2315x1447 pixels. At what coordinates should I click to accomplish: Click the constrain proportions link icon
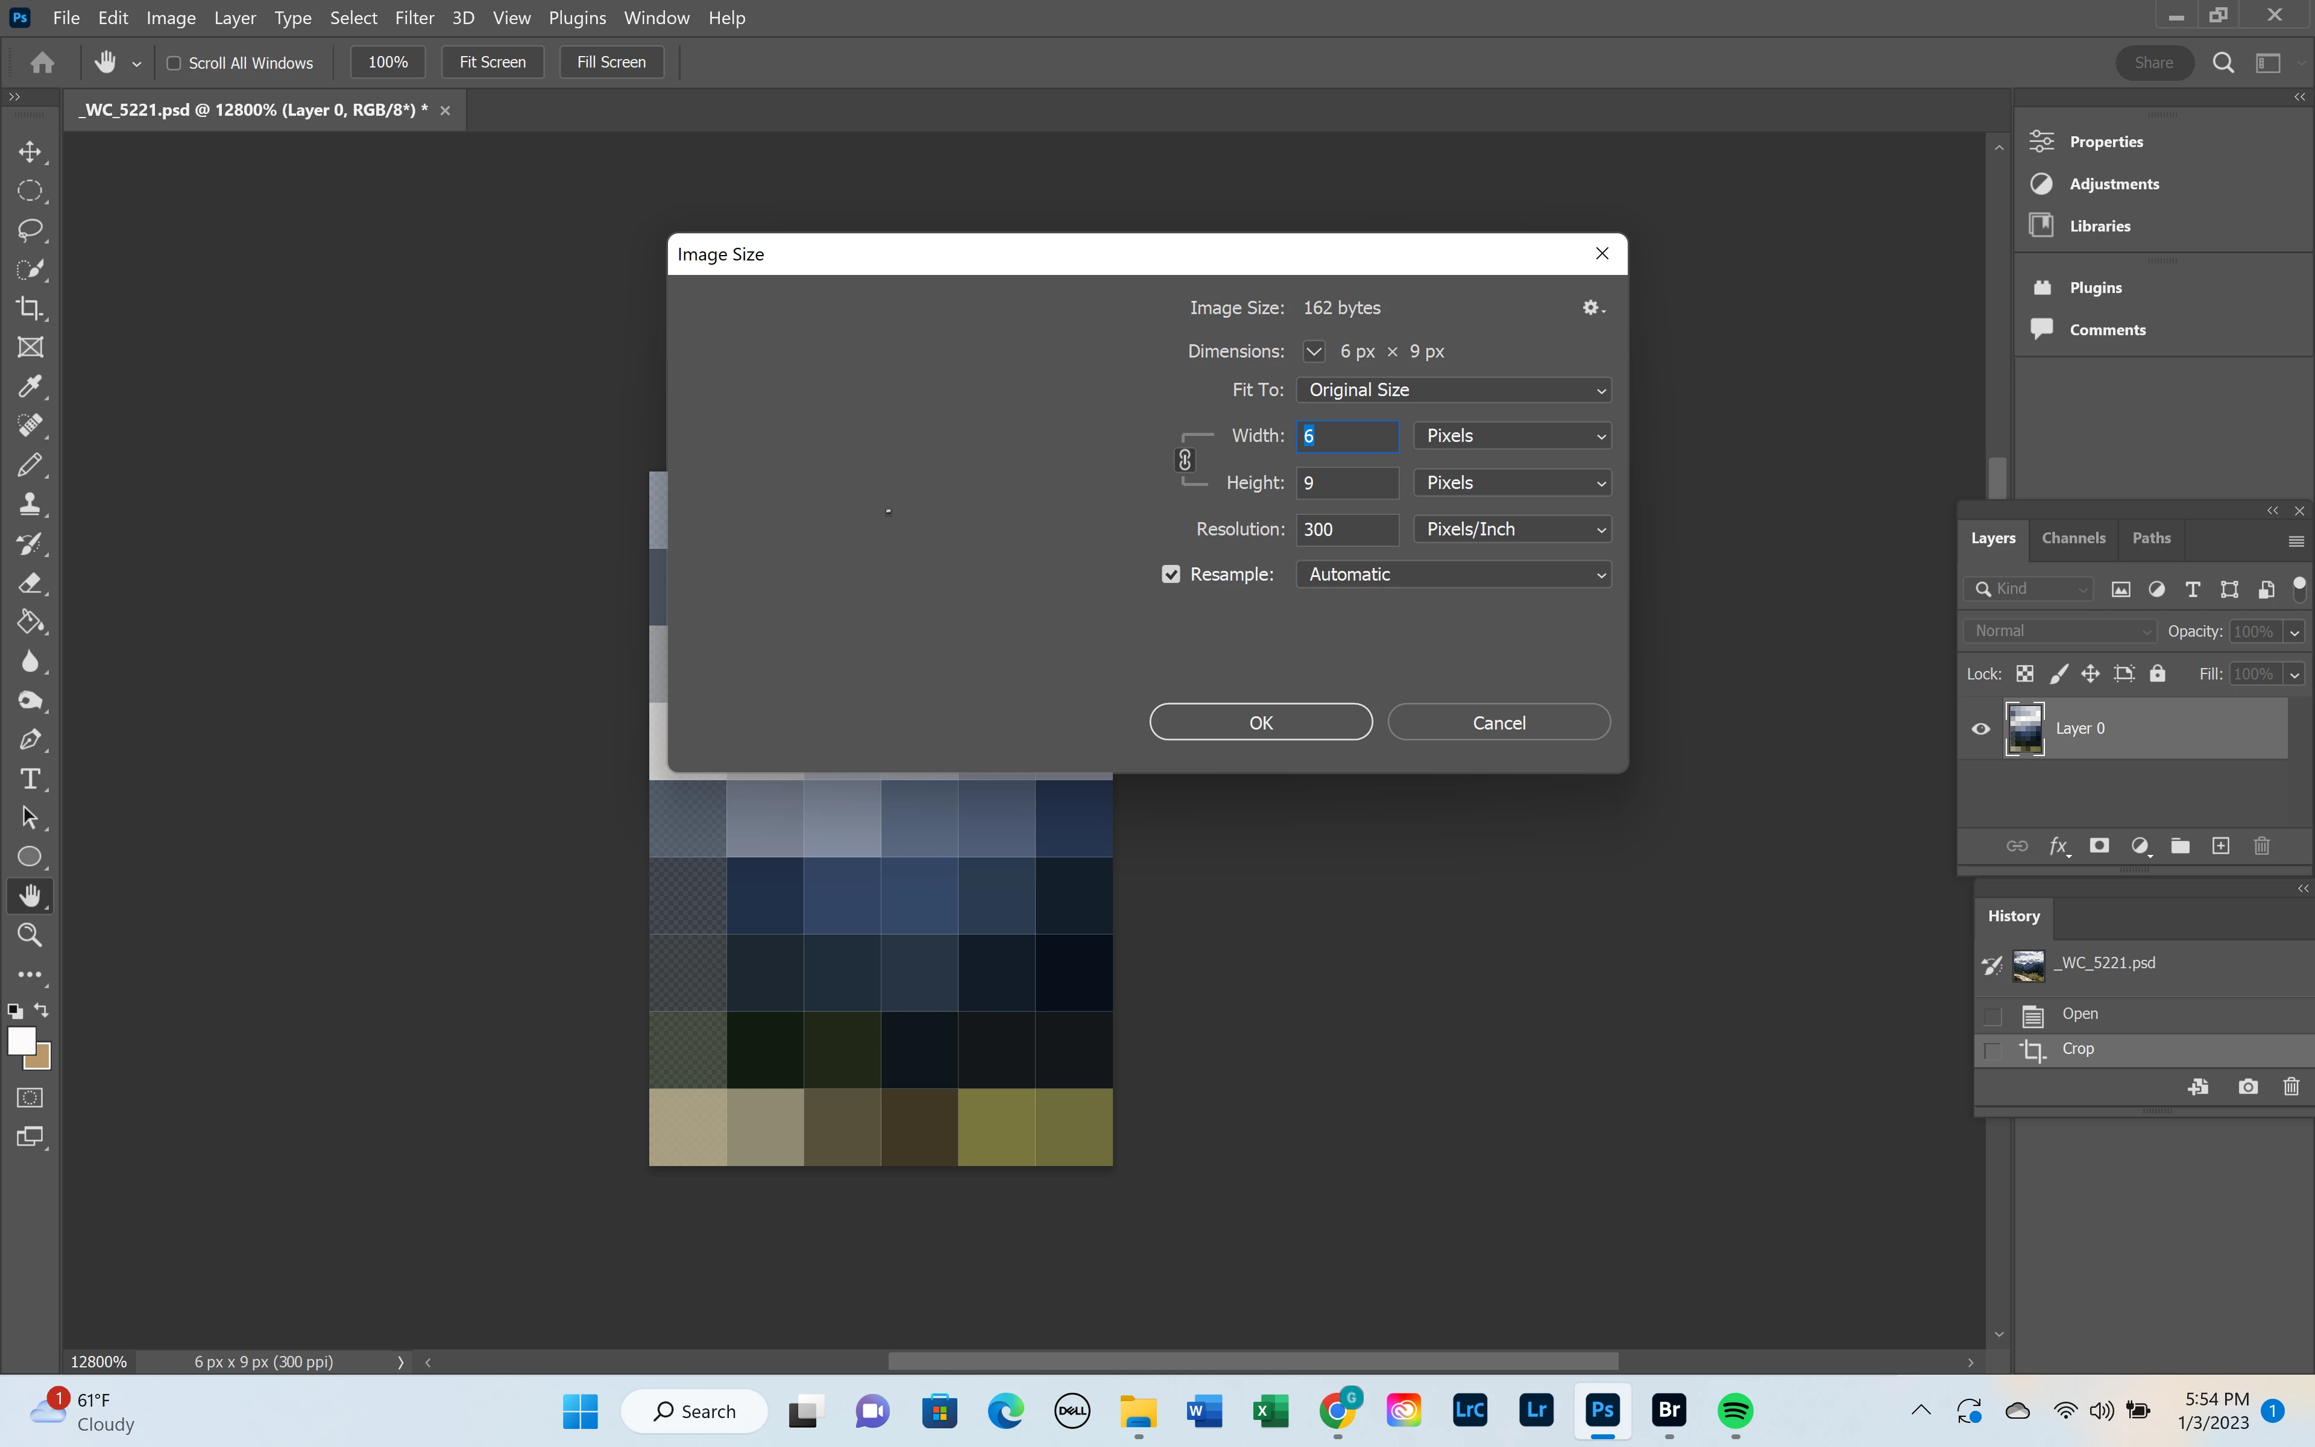(1184, 460)
